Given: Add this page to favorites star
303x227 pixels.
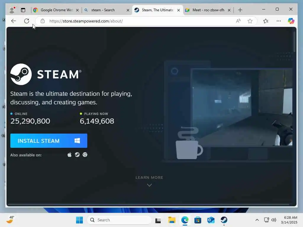Looking at the screenshot, I should coord(250,21).
